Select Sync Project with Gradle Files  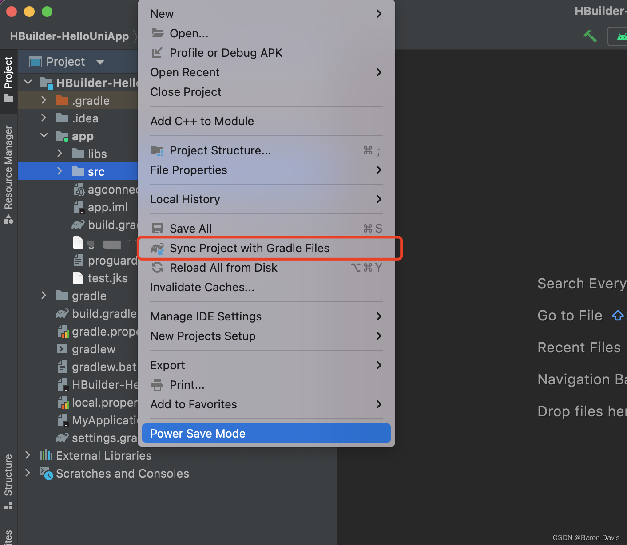tap(266, 248)
